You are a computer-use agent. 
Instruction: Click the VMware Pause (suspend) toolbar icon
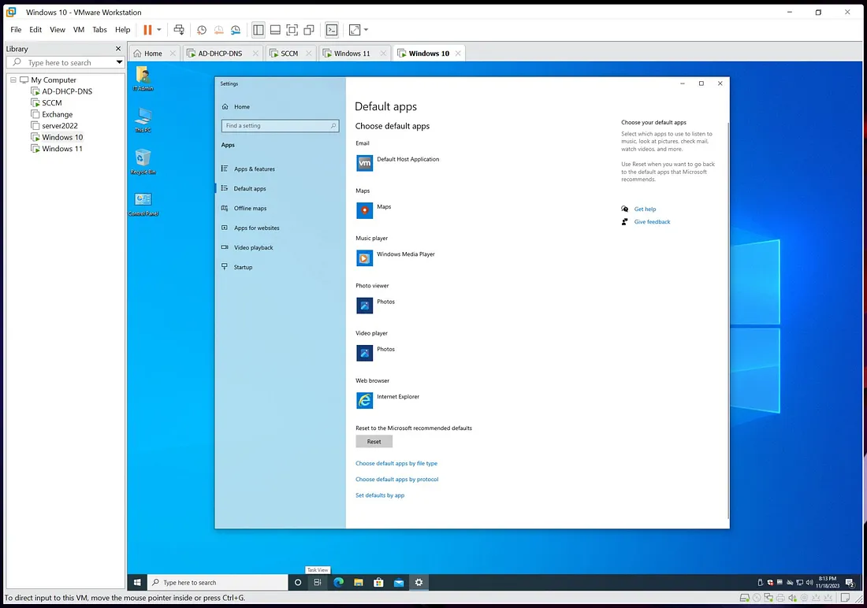[x=147, y=30]
